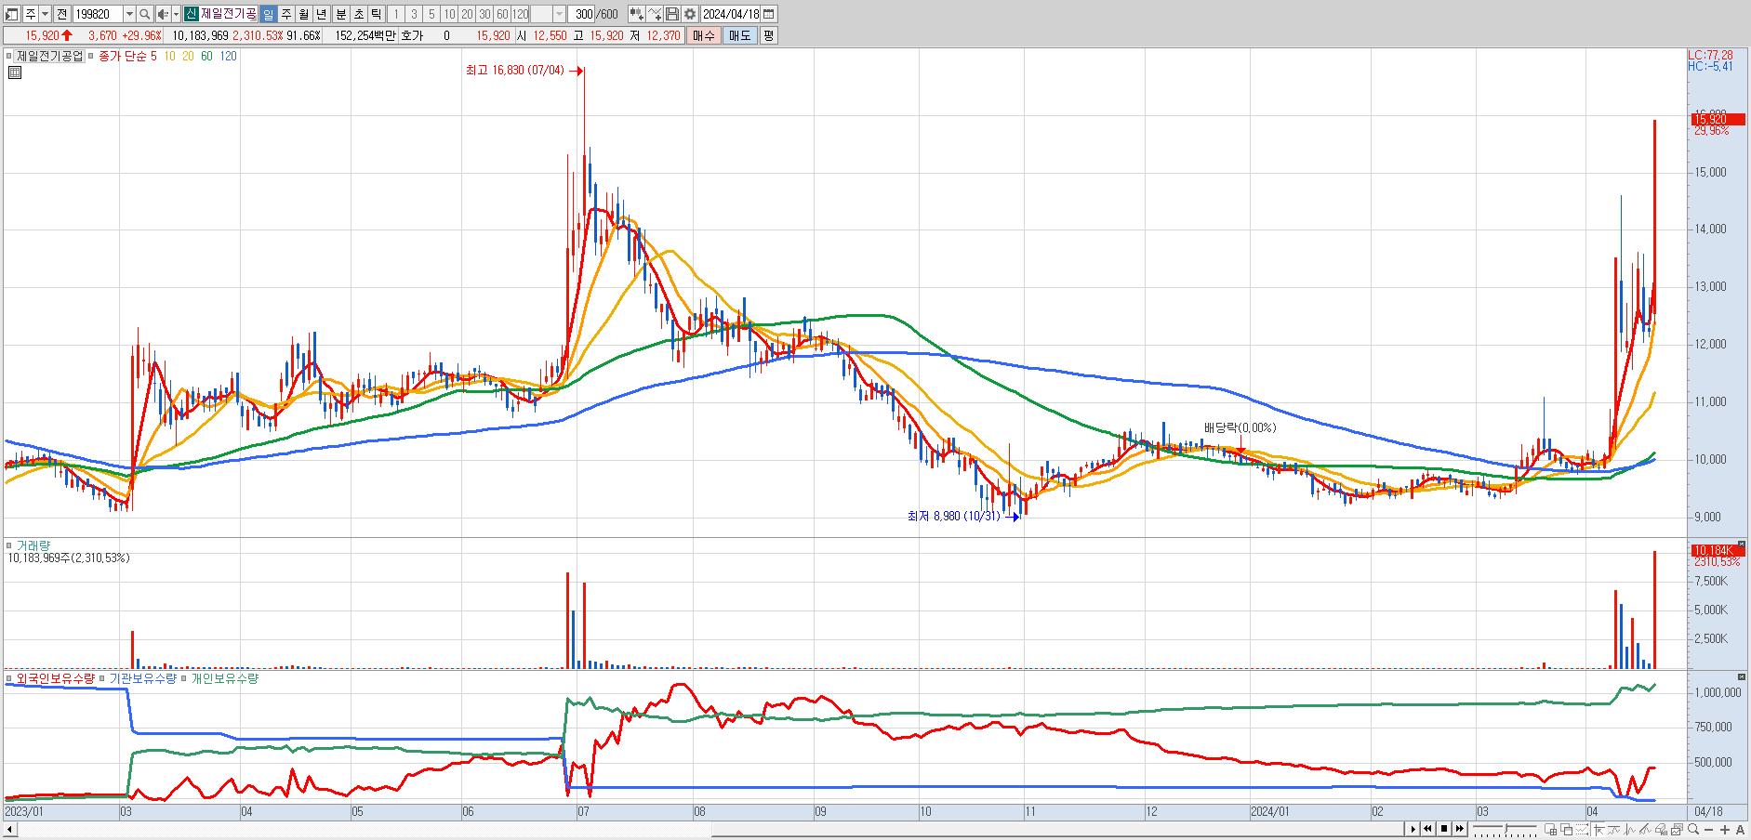Viewport: 1751px width, 840px height.
Task: Click the green 신 badge icon
Action: click(x=191, y=14)
